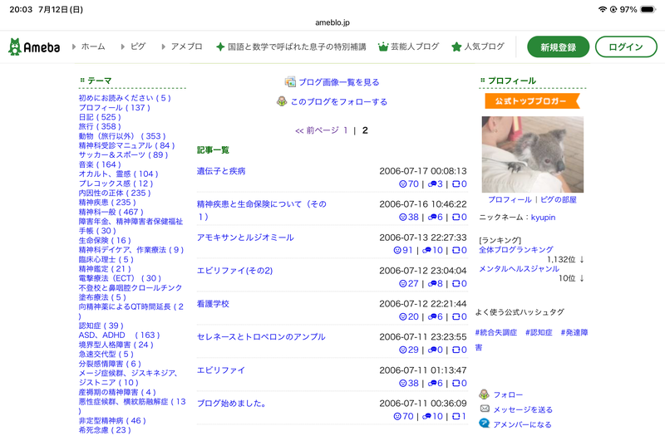Click the #認知症 hashtag

[x=539, y=333]
